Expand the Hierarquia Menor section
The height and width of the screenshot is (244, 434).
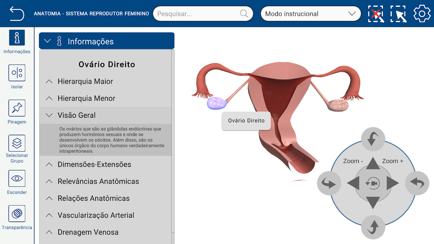pyautogui.click(x=106, y=99)
